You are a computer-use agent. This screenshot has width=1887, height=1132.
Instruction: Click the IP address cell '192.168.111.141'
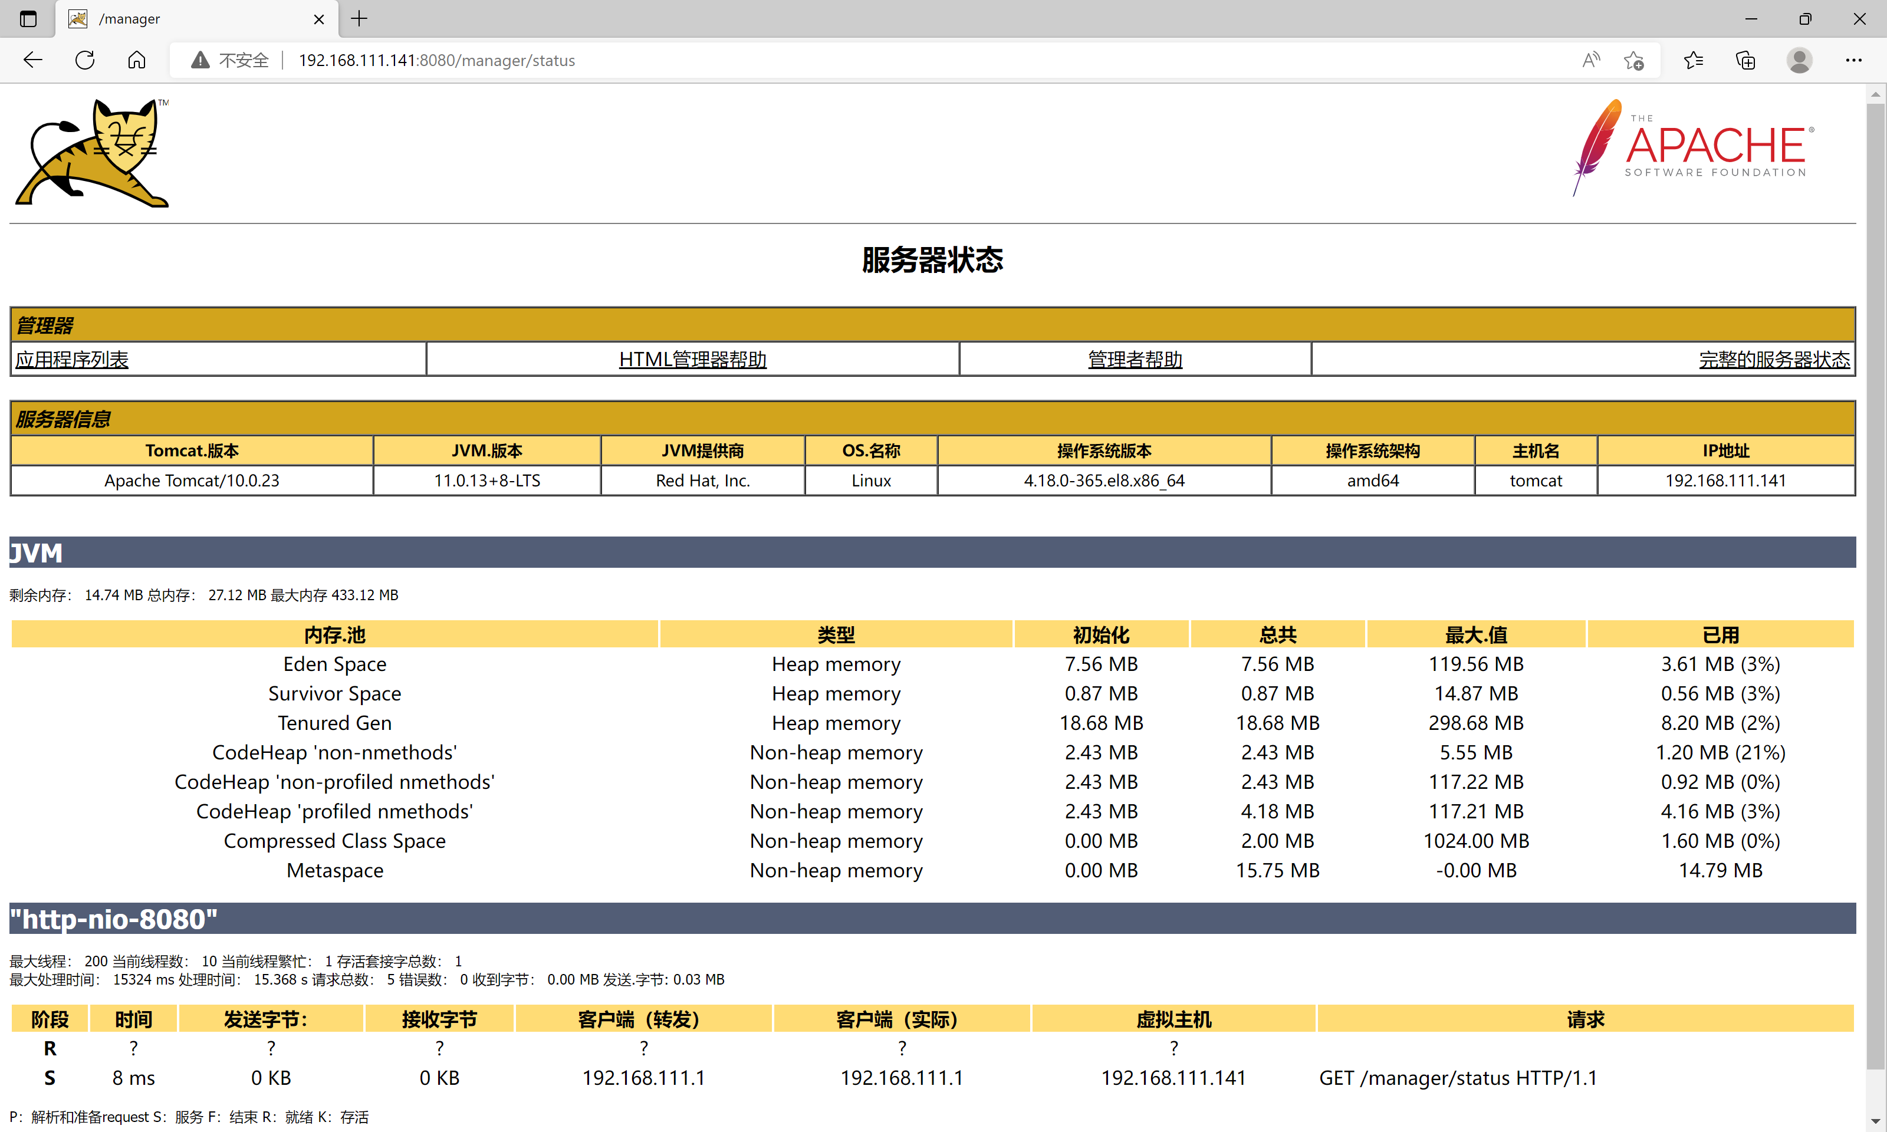point(1726,481)
